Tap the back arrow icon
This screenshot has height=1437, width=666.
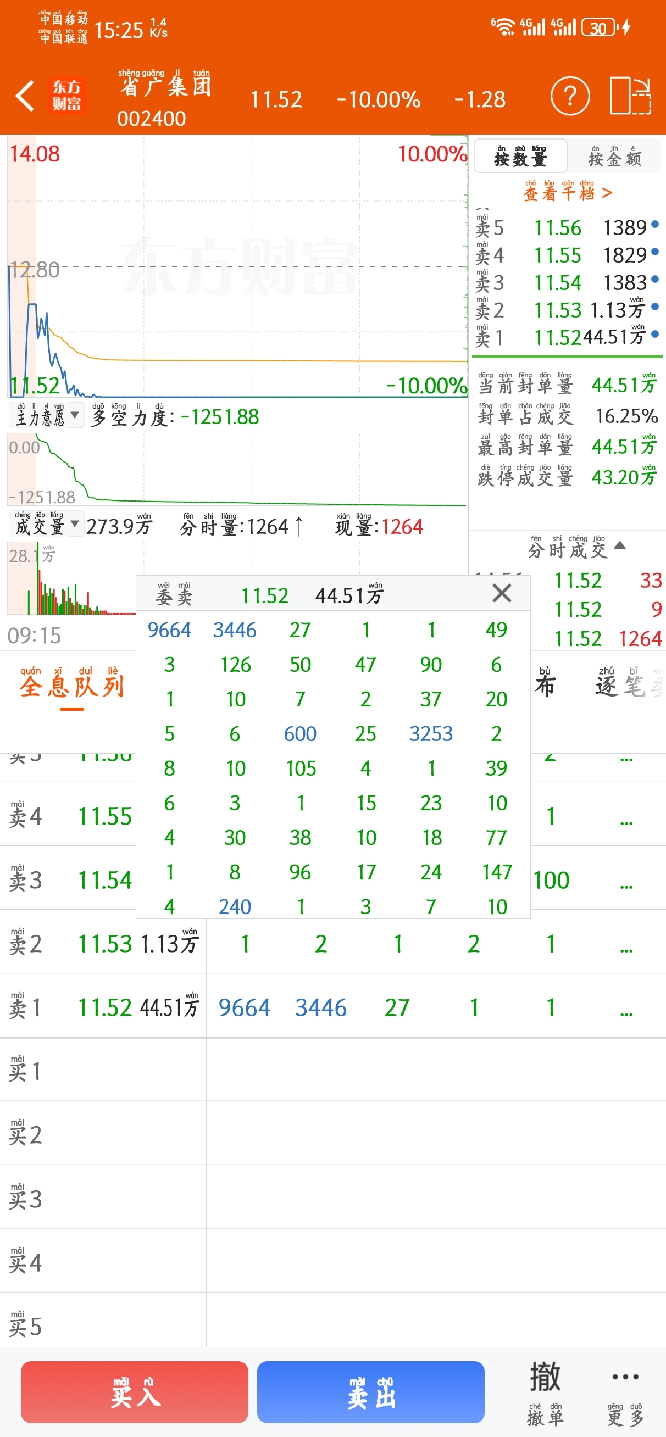coord(25,96)
